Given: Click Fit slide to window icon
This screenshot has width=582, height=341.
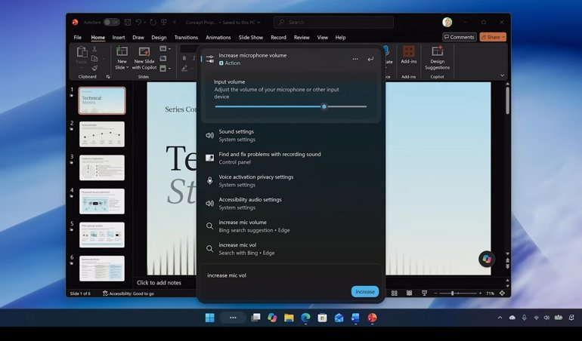Looking at the screenshot, I should point(502,293).
